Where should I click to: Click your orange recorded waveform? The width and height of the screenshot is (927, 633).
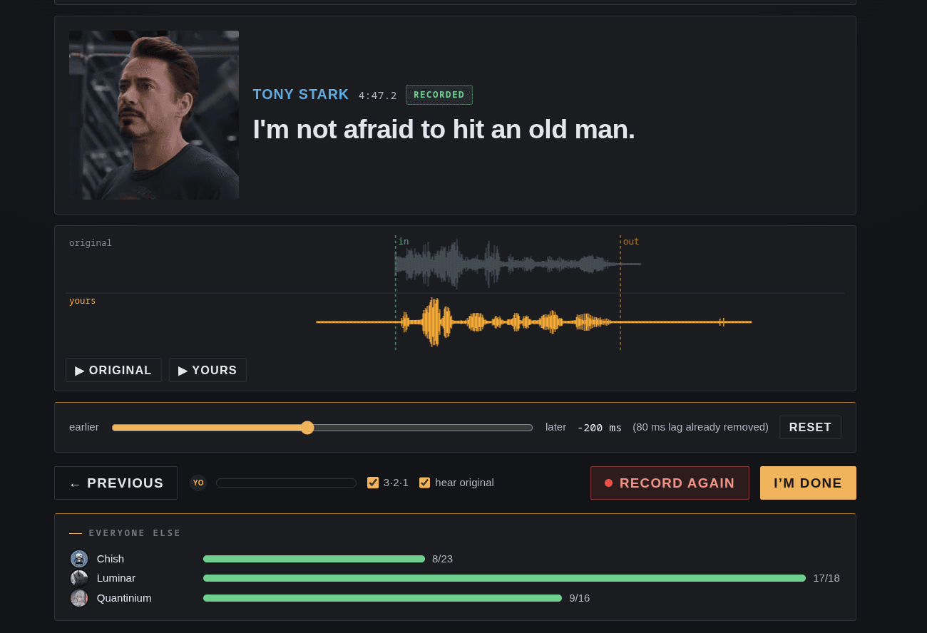pos(533,322)
